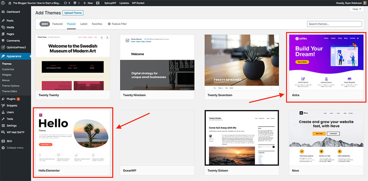Click the Pages sidebar icon

3,34
